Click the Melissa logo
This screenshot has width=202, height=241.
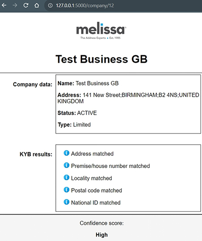(x=101, y=30)
